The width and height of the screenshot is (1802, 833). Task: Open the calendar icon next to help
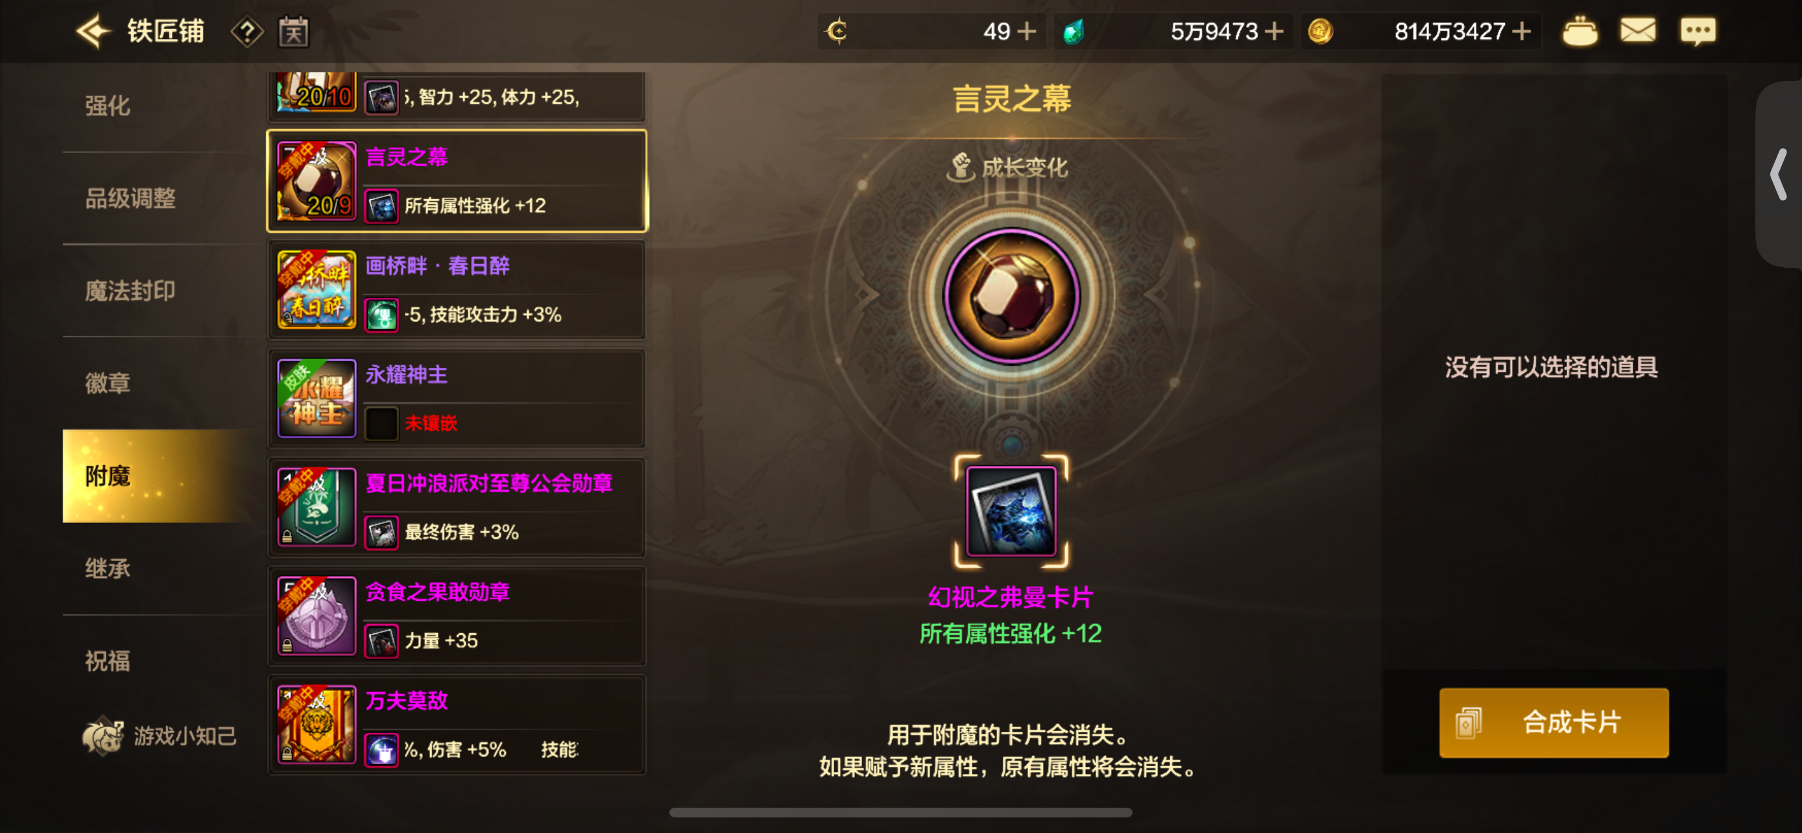tap(294, 32)
